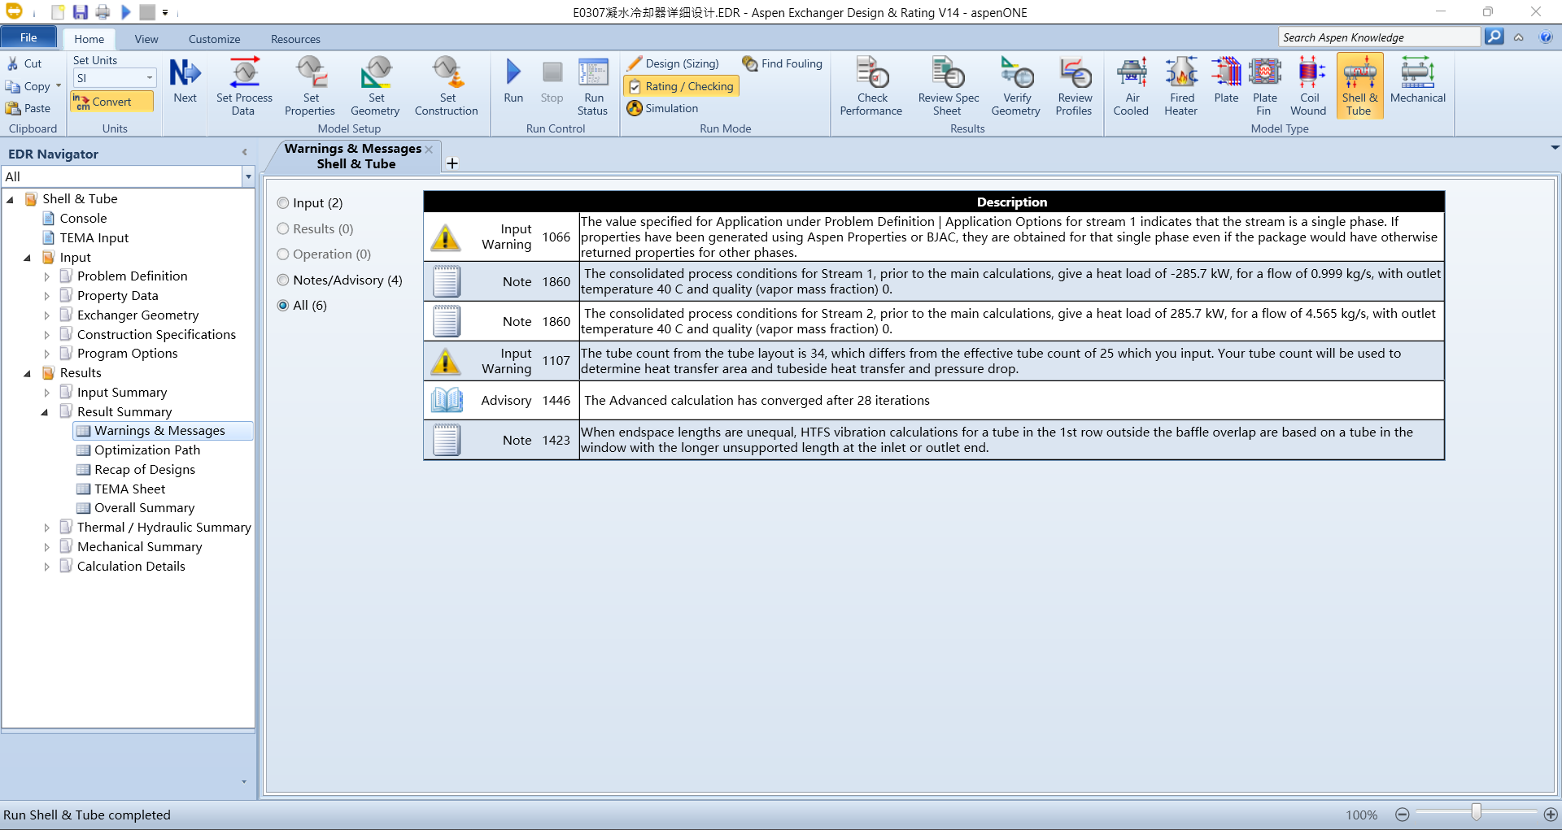Click the Print icon in quick access
The width and height of the screenshot is (1562, 830).
(x=103, y=12)
